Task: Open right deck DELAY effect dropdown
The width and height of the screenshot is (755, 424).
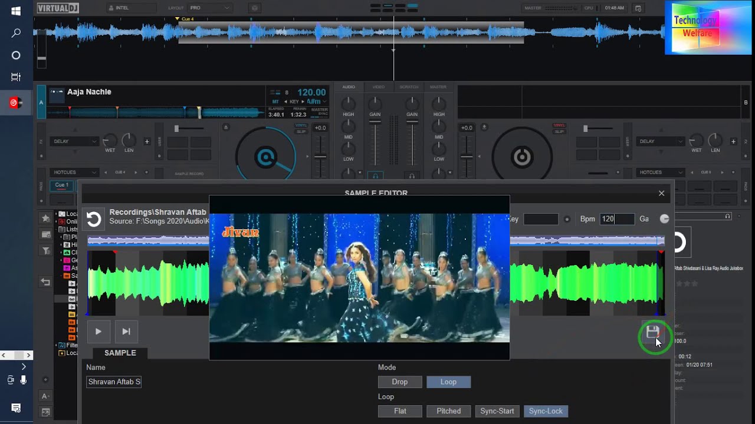Action: tap(660, 141)
